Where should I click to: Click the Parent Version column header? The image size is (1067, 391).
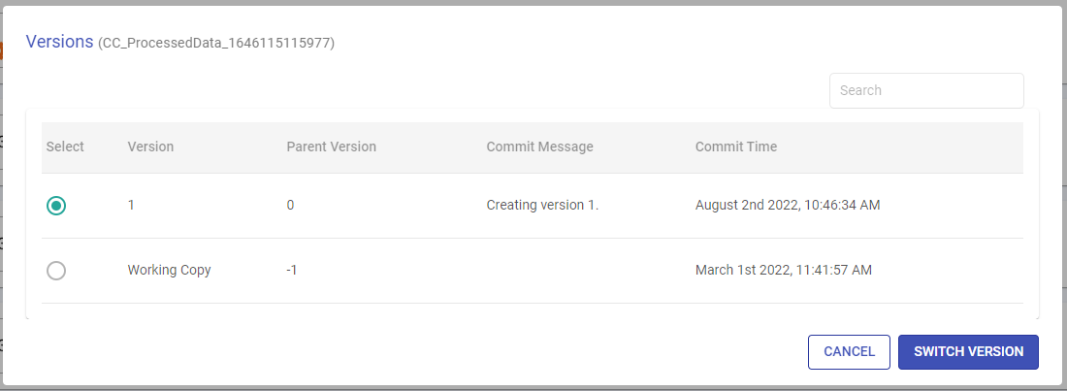331,147
